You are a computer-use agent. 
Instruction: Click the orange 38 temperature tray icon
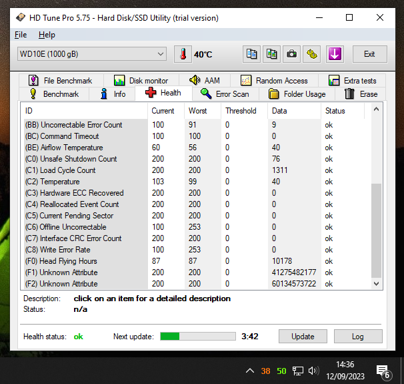click(265, 371)
